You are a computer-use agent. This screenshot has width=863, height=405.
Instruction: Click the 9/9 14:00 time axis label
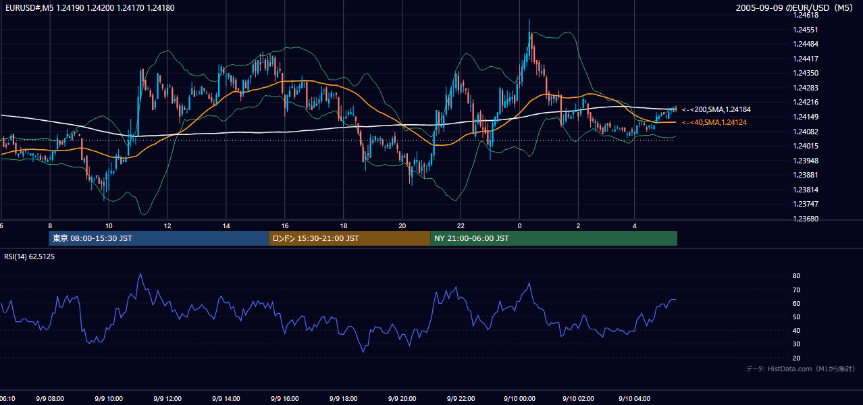click(226, 399)
